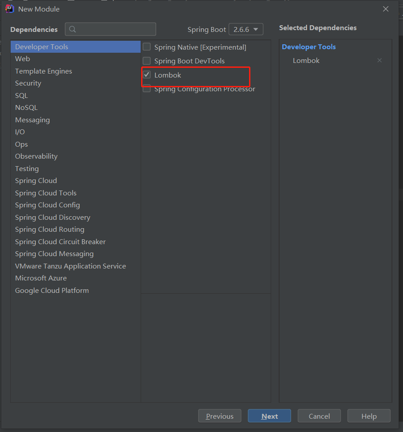Select Spring Cloud Messaging category

[x=76, y=254]
